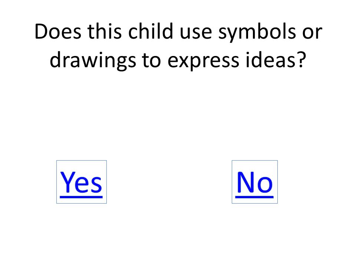This screenshot has height=267, width=356.
Task: Select the blue underlined Yes hyperlink
Action: [x=81, y=182]
